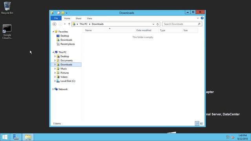
Task: Open the File ribbon tab
Action: (56, 18)
